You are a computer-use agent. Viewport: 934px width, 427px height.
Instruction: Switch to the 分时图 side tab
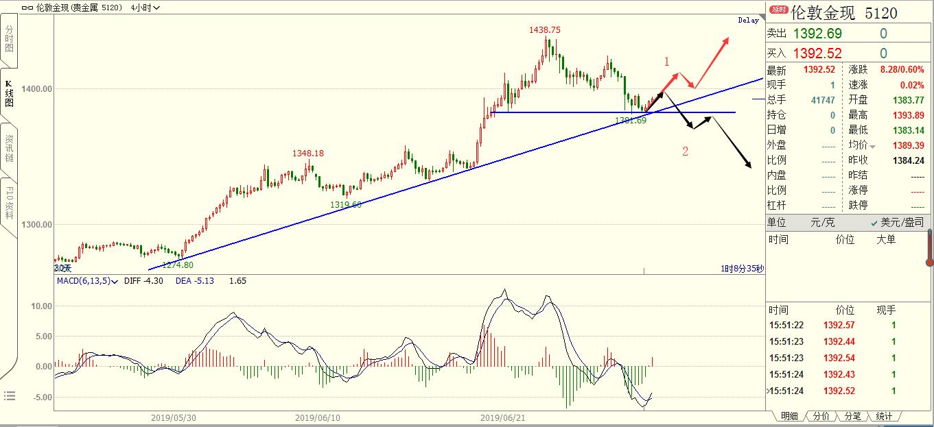click(10, 39)
